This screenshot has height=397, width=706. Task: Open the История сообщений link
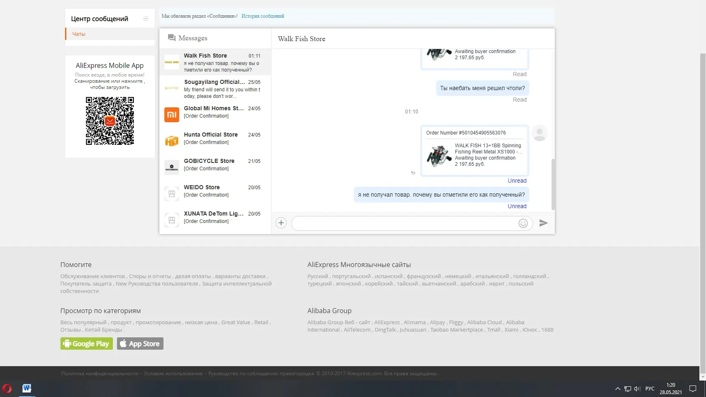click(263, 16)
